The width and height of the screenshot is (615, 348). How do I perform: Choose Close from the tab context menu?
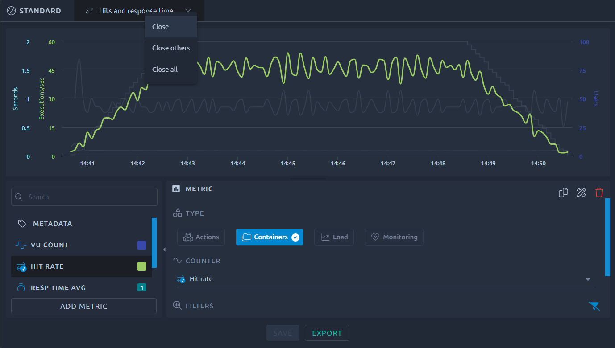[x=171, y=27]
